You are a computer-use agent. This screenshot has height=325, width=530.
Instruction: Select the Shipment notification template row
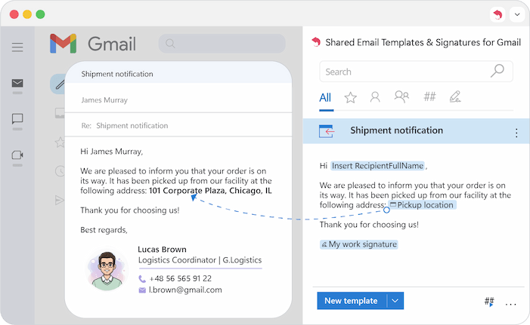tap(416, 130)
